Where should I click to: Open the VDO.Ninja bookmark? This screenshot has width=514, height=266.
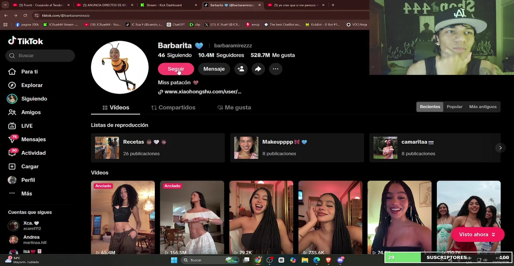click(x=357, y=25)
